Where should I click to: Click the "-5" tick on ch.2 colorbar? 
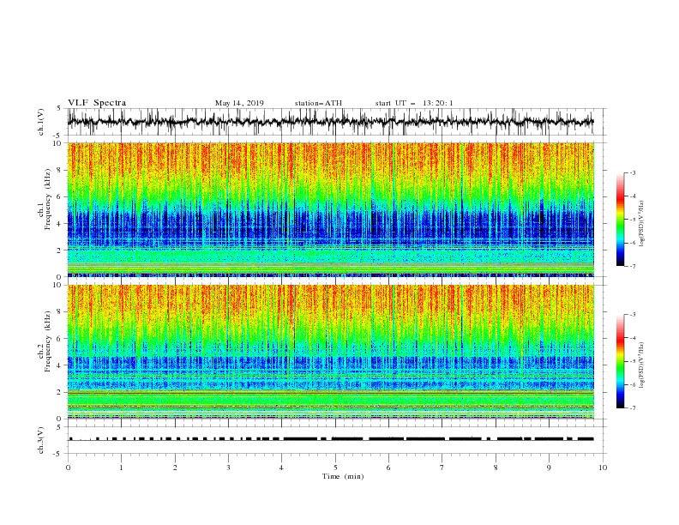click(632, 361)
